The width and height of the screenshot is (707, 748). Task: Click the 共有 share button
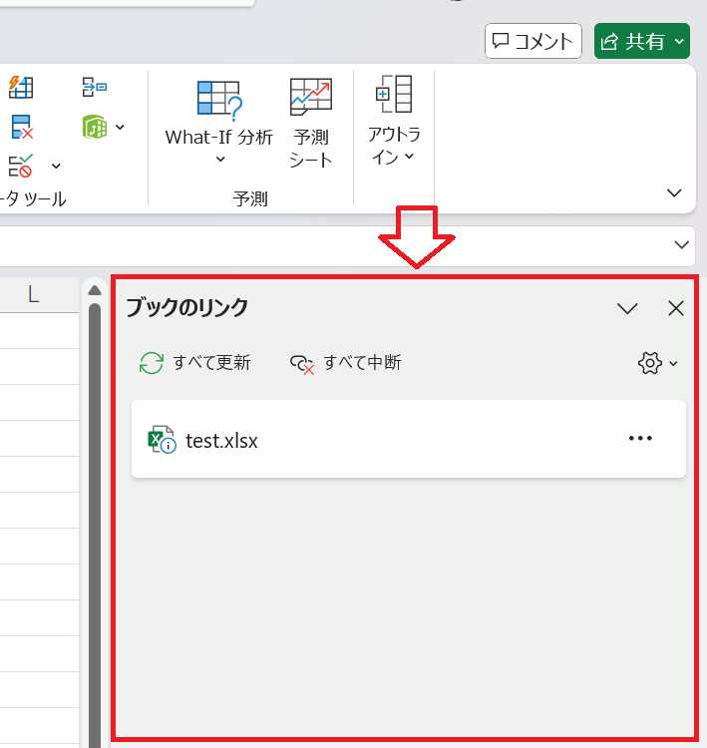pos(641,41)
